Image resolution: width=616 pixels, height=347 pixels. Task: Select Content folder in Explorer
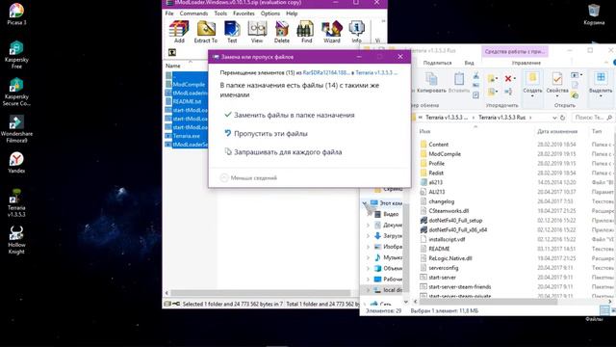click(x=439, y=145)
